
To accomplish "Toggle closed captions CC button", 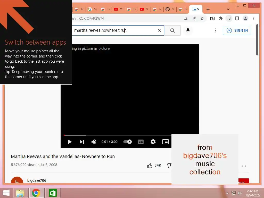I will [141, 142].
